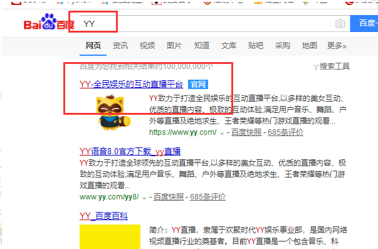Screen dimensions: 378x249
Task: Click yellow thumbnail of 百度百科 result
Action: [110, 236]
